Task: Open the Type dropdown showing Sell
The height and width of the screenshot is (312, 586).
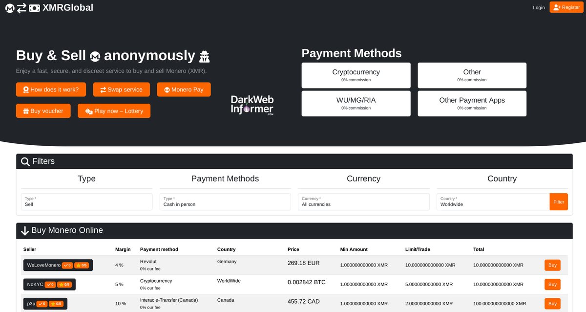Action: [87, 202]
